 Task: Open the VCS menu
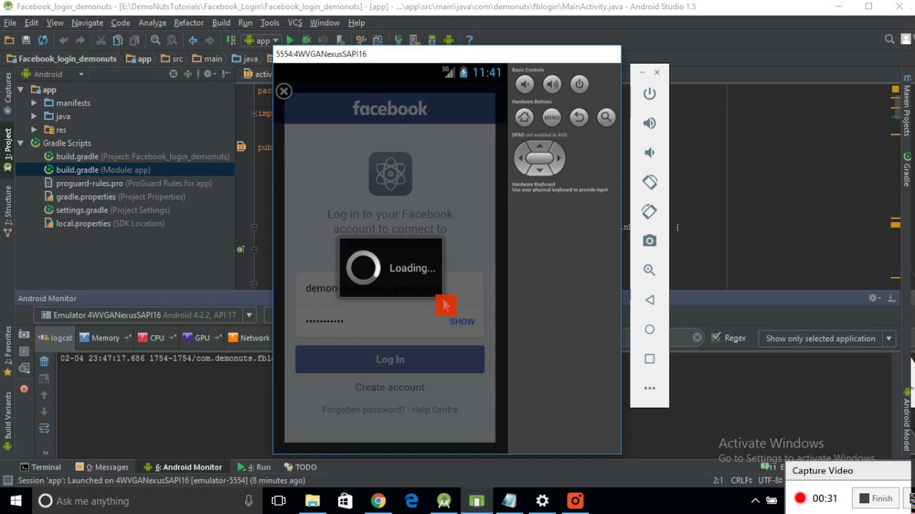click(x=295, y=23)
